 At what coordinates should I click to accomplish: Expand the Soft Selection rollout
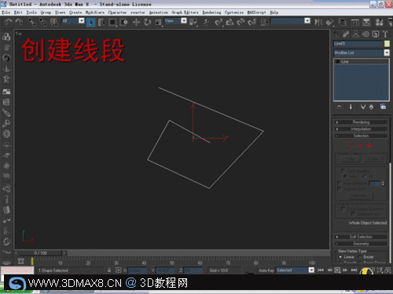tap(361, 237)
